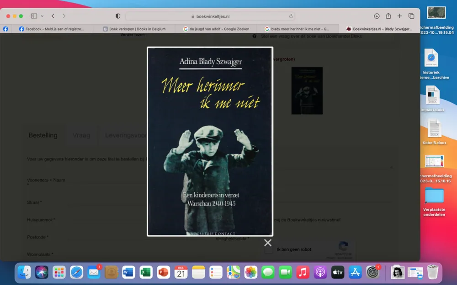Switch to blady meer herinner Google tab
This screenshot has width=457, height=285.
(x=298, y=29)
